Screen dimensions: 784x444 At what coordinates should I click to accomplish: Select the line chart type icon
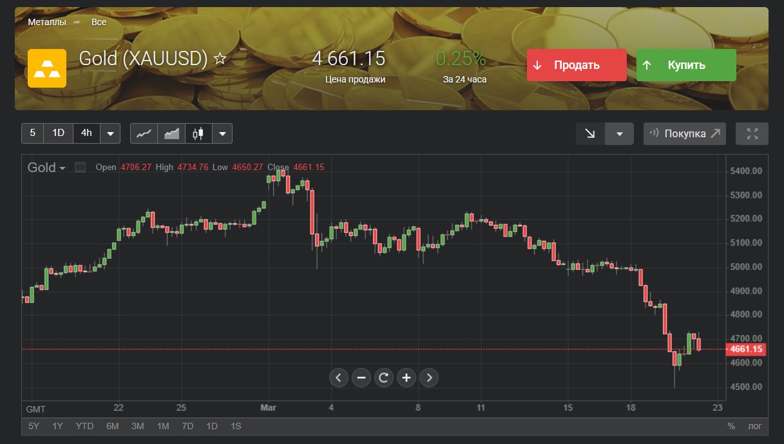coord(144,133)
